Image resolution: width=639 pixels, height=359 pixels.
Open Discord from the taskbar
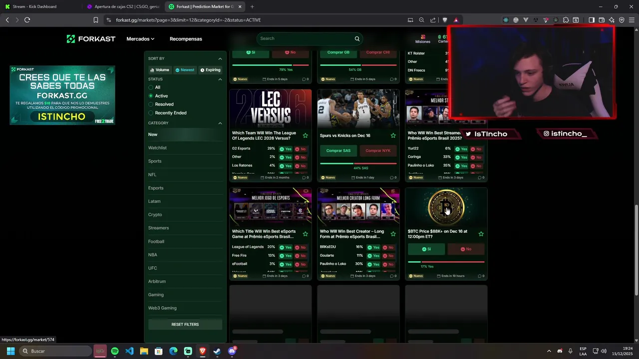pos(232,351)
